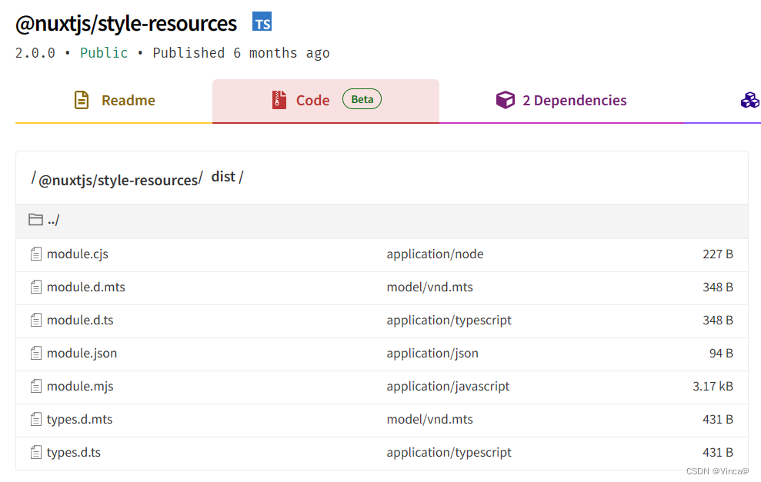The height and width of the screenshot is (482, 761).
Task: Click the Readme document icon
Action: [82, 100]
